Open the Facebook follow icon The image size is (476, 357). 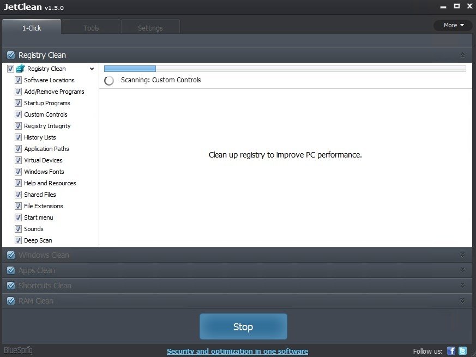point(451,351)
